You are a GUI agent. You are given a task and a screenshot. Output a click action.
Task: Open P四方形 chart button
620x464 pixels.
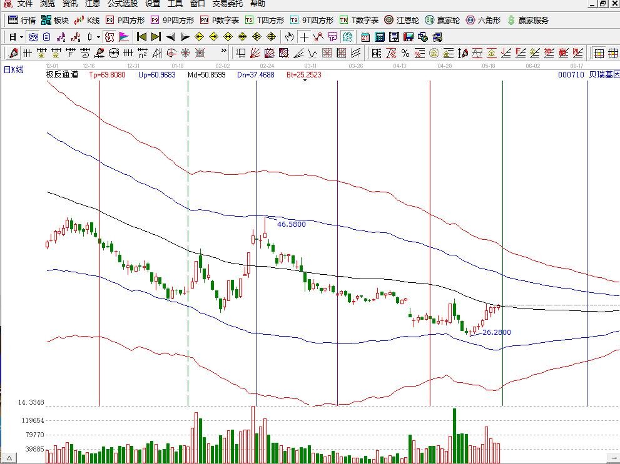tap(125, 20)
